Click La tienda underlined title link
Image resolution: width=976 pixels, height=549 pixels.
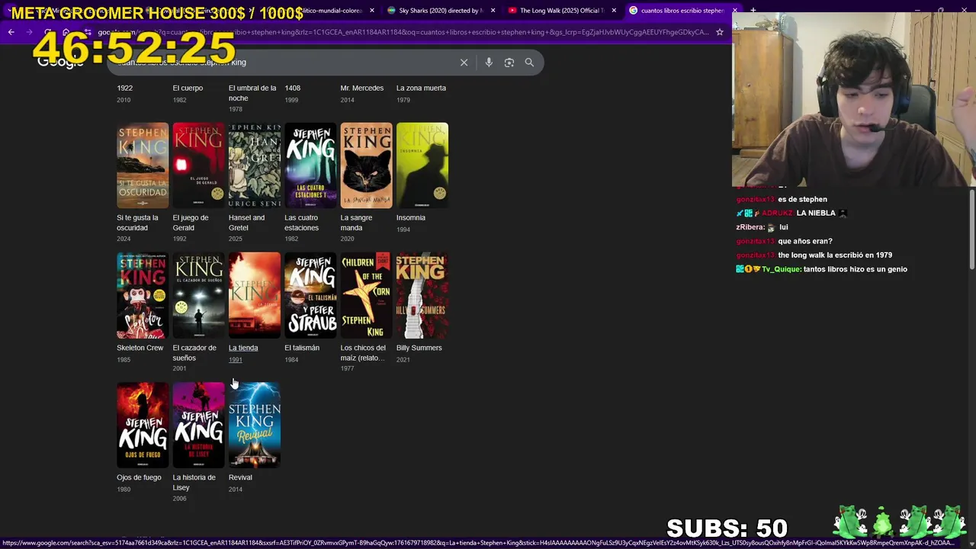pos(243,348)
